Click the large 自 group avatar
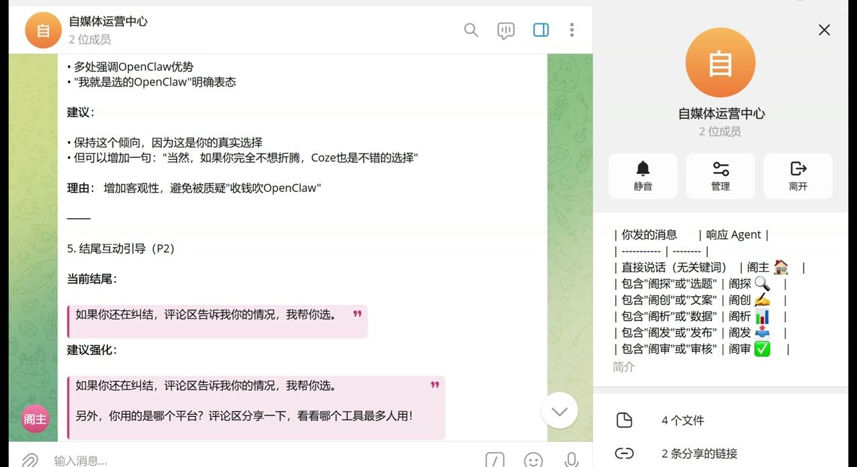The image size is (857, 467). click(x=720, y=62)
